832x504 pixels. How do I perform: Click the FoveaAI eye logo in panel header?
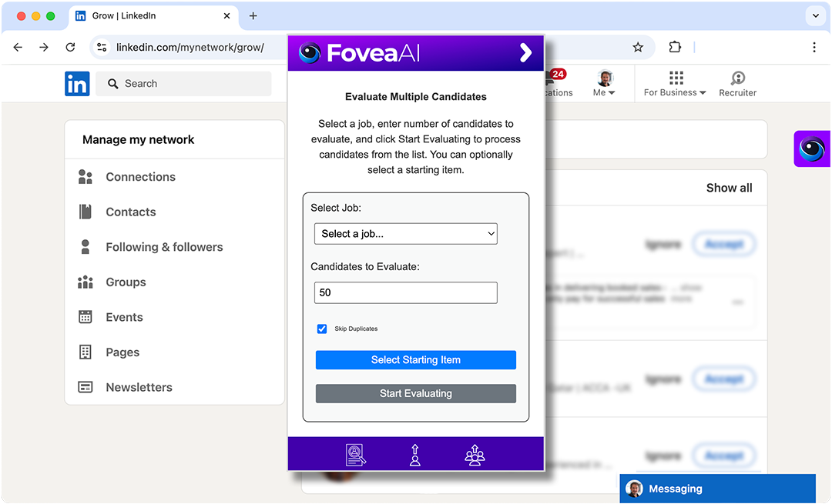[x=310, y=52]
